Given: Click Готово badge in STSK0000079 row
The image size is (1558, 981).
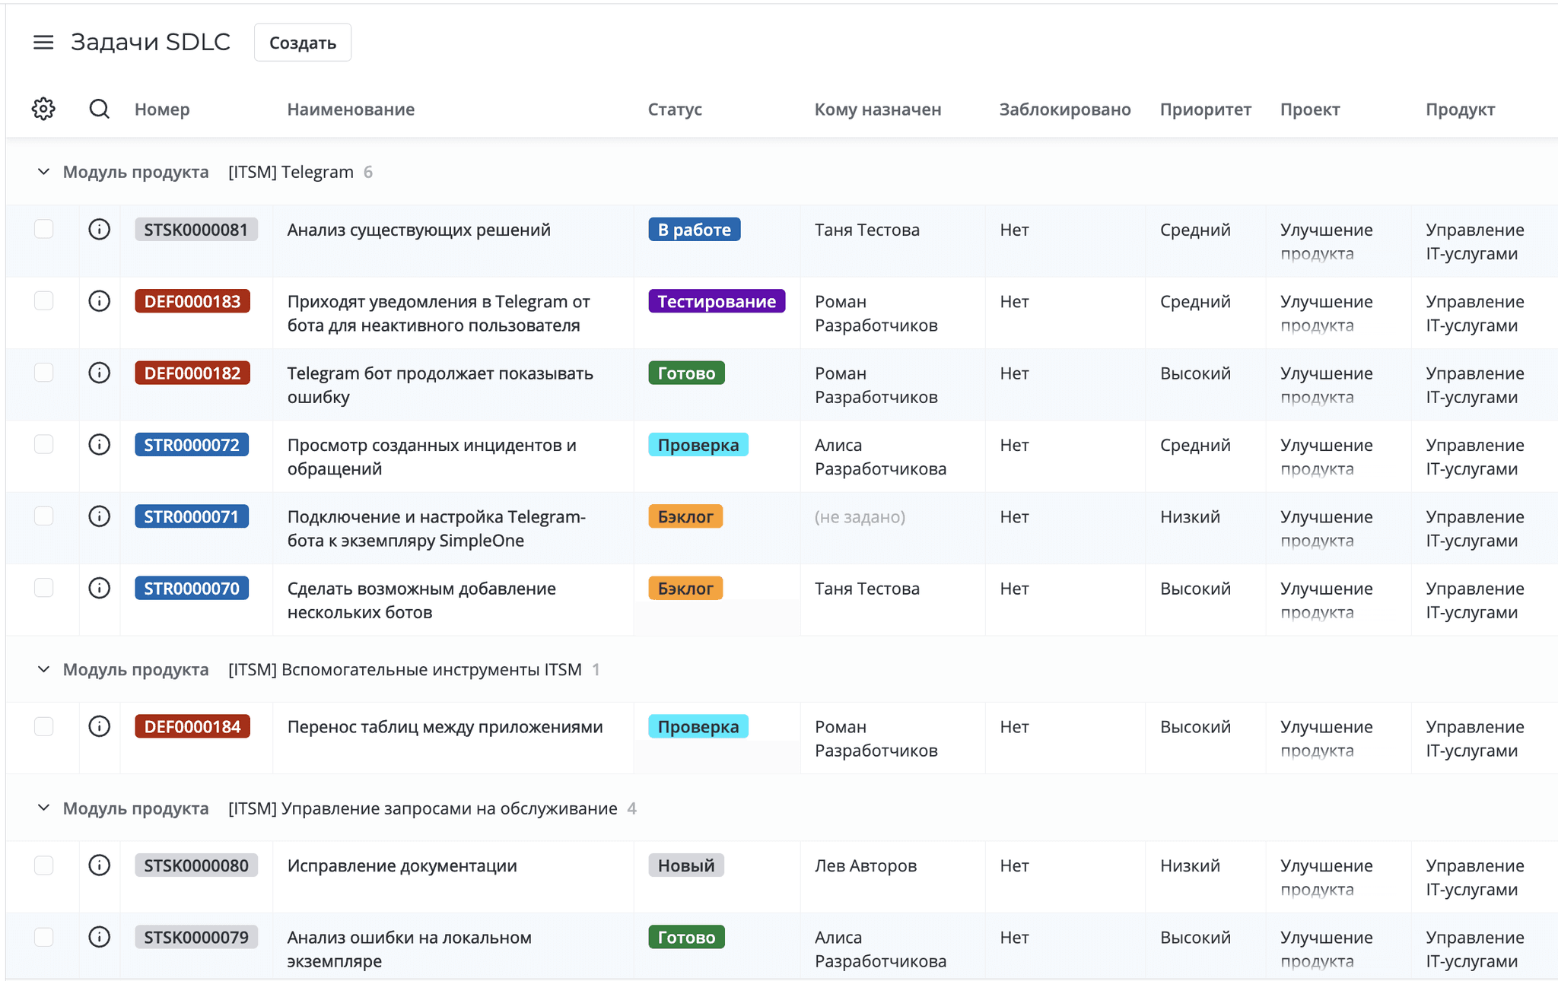Looking at the screenshot, I should (686, 937).
